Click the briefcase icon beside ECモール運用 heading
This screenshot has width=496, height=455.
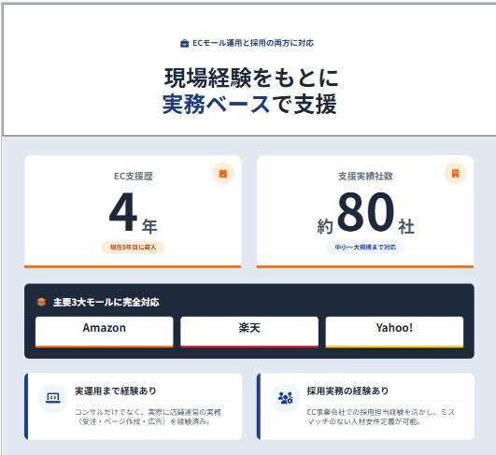tap(184, 43)
